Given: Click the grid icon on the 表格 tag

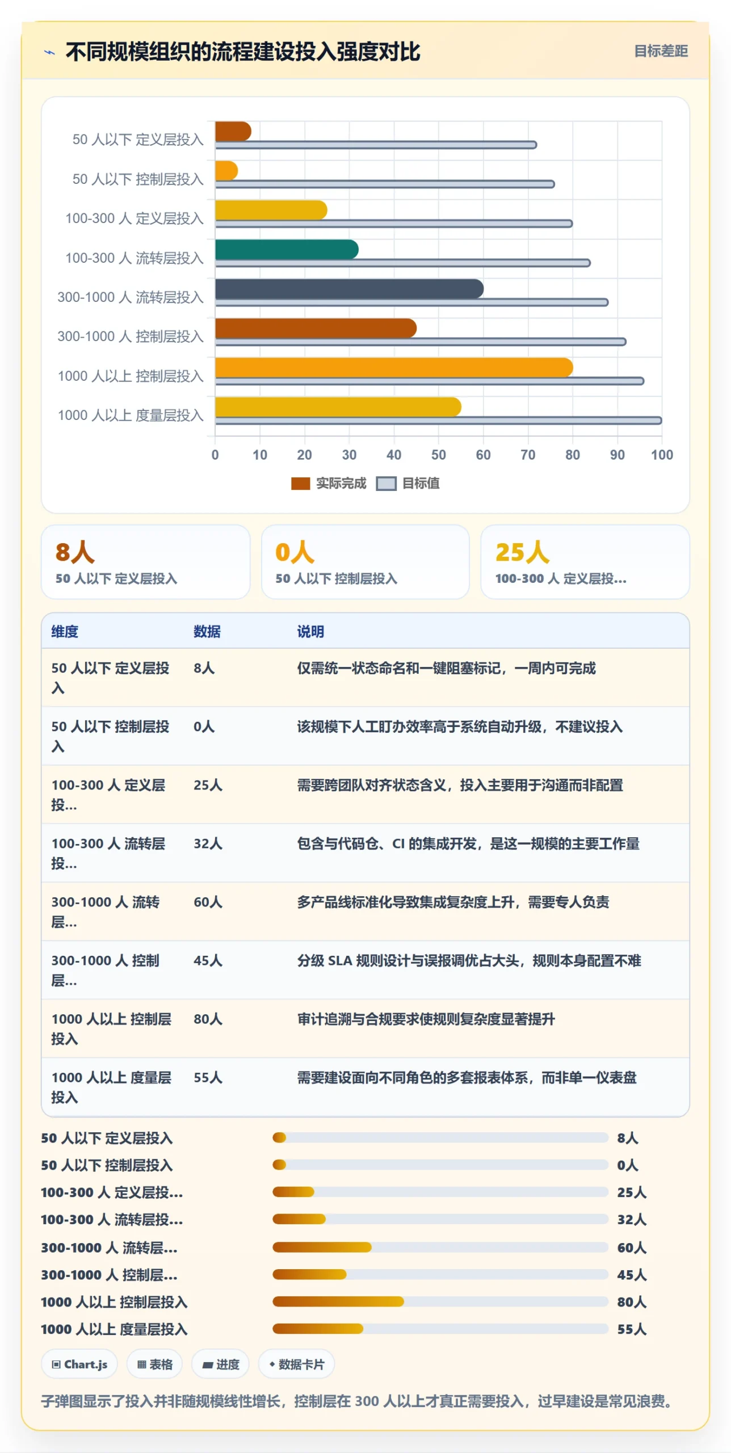Looking at the screenshot, I should (x=142, y=1364).
